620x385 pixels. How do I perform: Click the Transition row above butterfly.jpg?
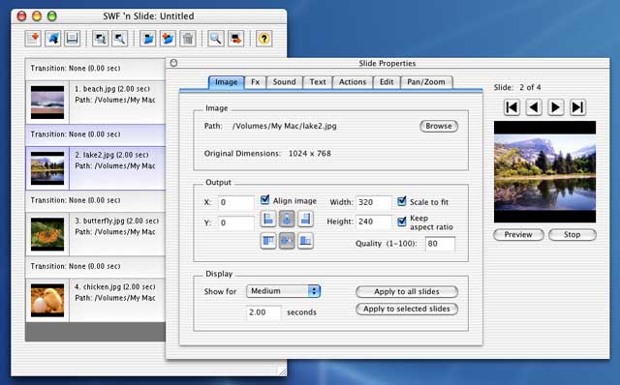(95, 200)
